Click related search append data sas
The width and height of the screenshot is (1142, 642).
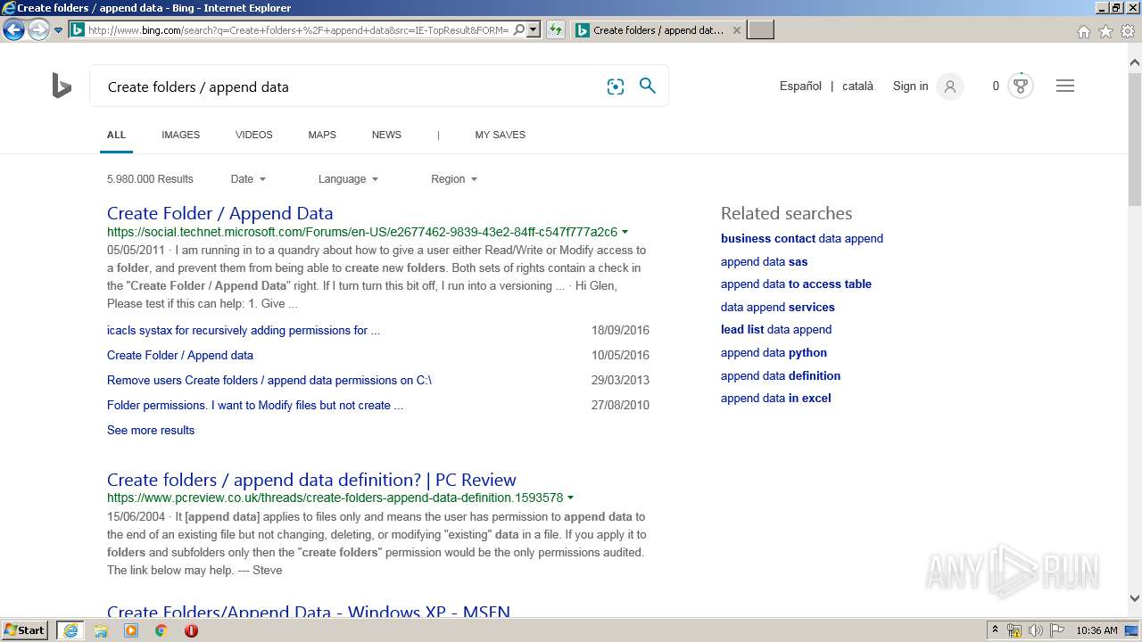point(764,261)
